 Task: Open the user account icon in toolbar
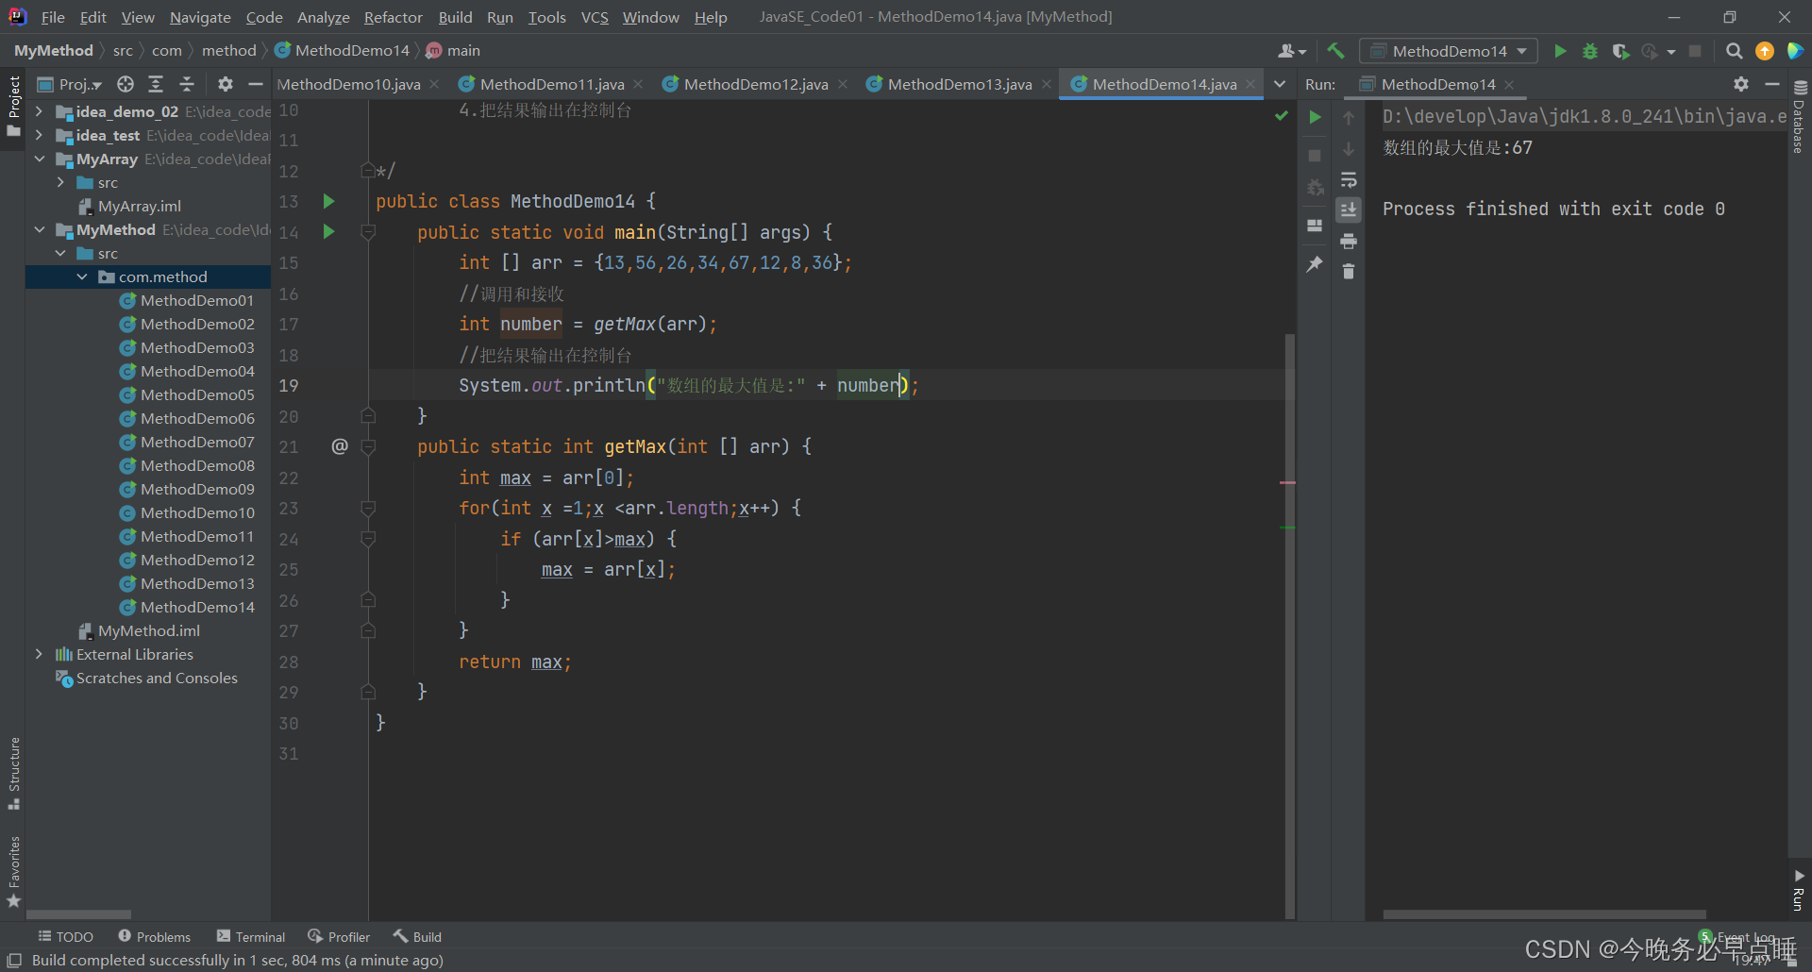point(1291,51)
